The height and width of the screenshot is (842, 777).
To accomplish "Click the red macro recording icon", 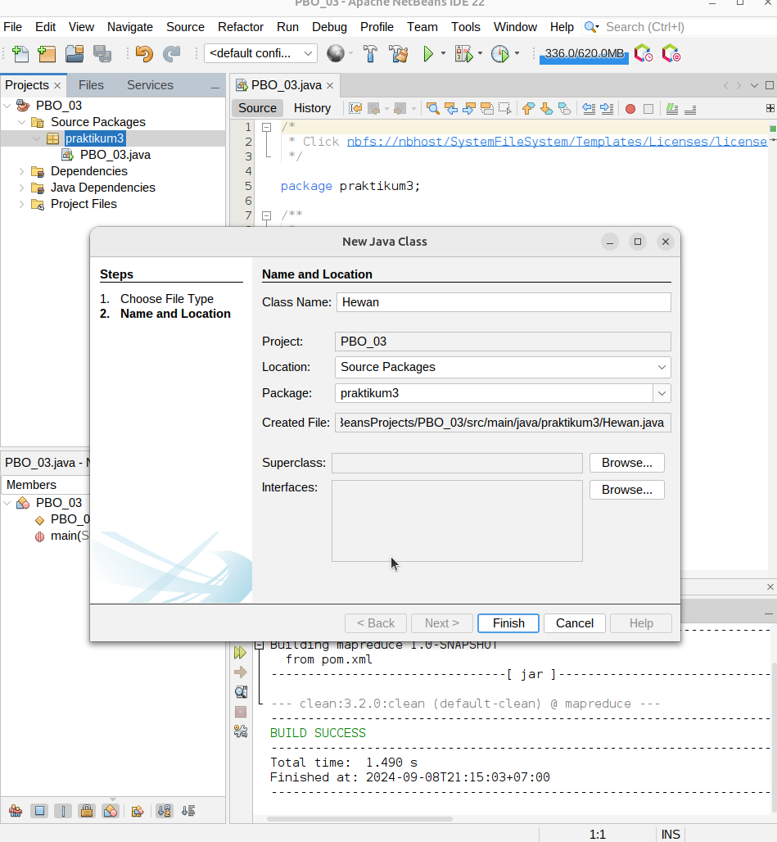I will coord(630,109).
